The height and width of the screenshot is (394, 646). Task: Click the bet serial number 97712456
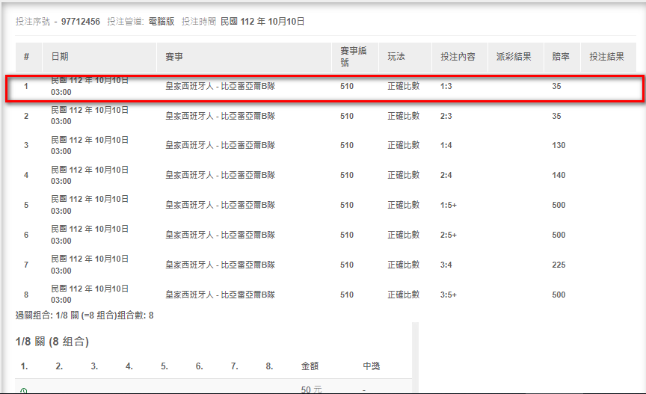(80, 22)
